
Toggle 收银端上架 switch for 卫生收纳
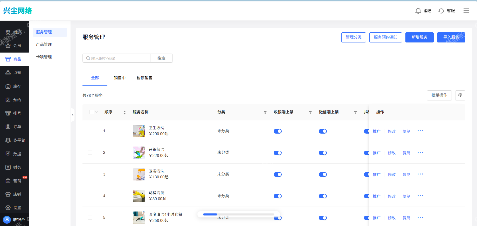tap(278, 131)
